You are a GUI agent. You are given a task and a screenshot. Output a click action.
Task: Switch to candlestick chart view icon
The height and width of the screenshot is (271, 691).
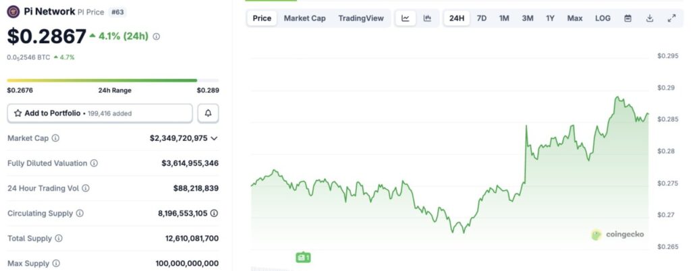pyautogui.click(x=427, y=18)
